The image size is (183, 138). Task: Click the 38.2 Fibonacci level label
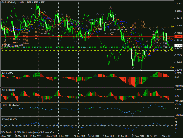(172, 49)
